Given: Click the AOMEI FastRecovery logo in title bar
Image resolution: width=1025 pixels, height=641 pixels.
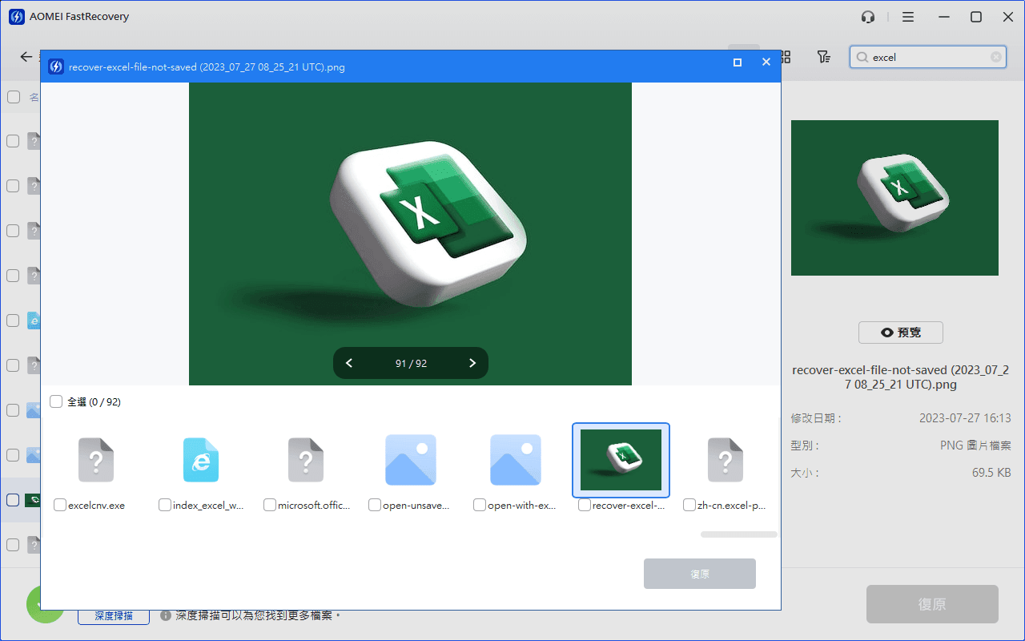Looking at the screenshot, I should pyautogui.click(x=16, y=17).
